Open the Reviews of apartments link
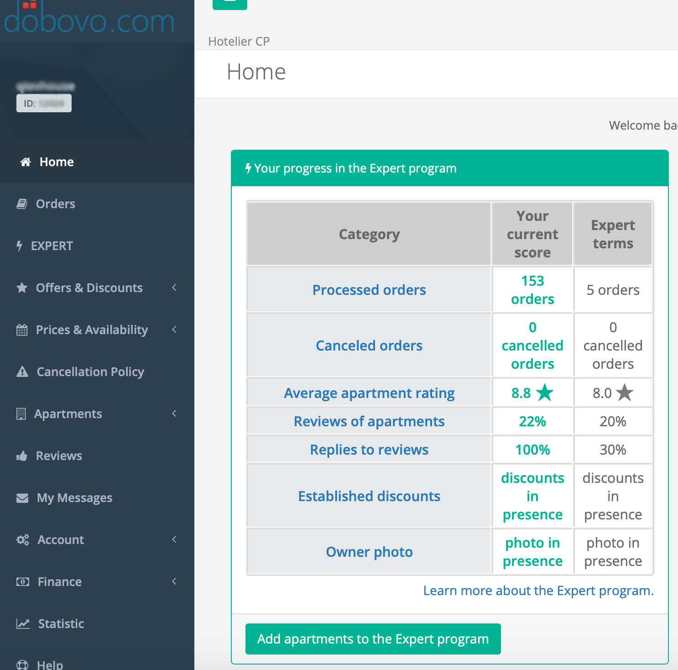This screenshot has height=670, width=678. [369, 421]
